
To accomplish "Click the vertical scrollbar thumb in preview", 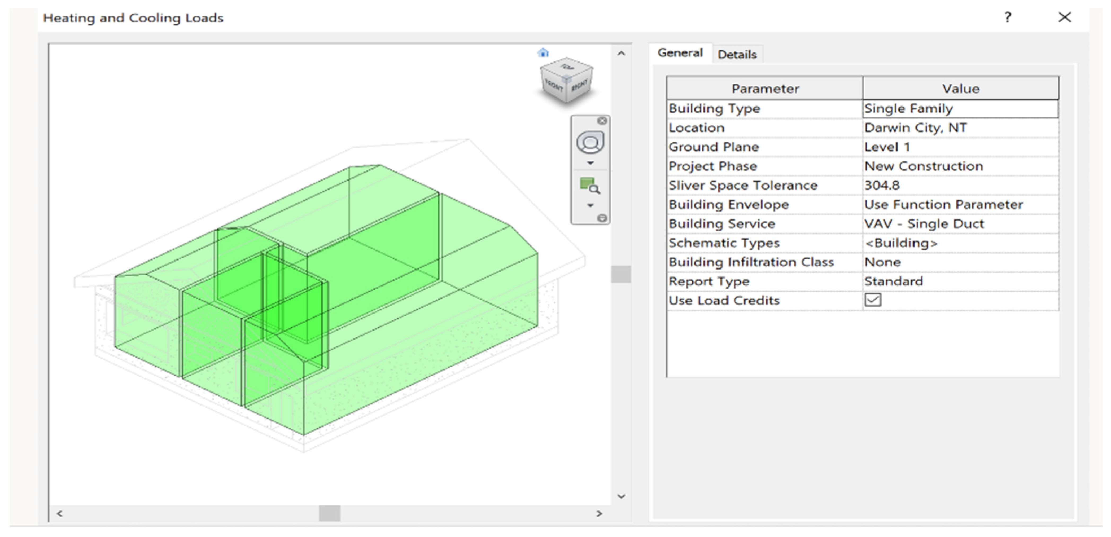I will (x=621, y=274).
